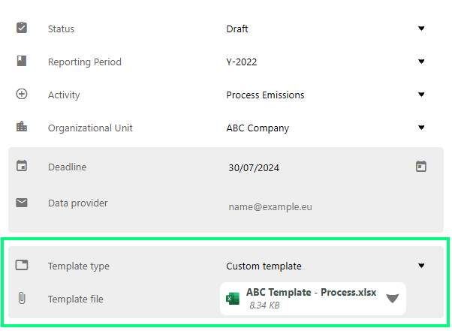Screen dimensions: 452x331
Task: Click the Data provider envelope icon
Action: coord(22,203)
